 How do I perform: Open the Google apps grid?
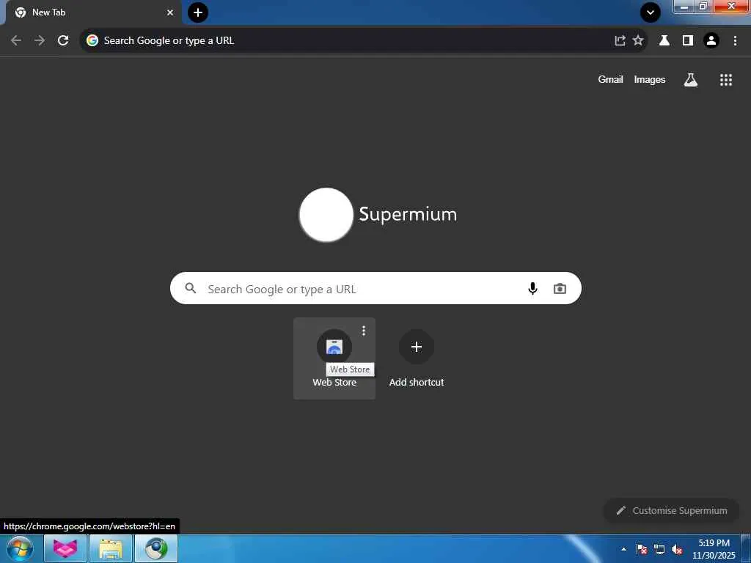pos(726,79)
